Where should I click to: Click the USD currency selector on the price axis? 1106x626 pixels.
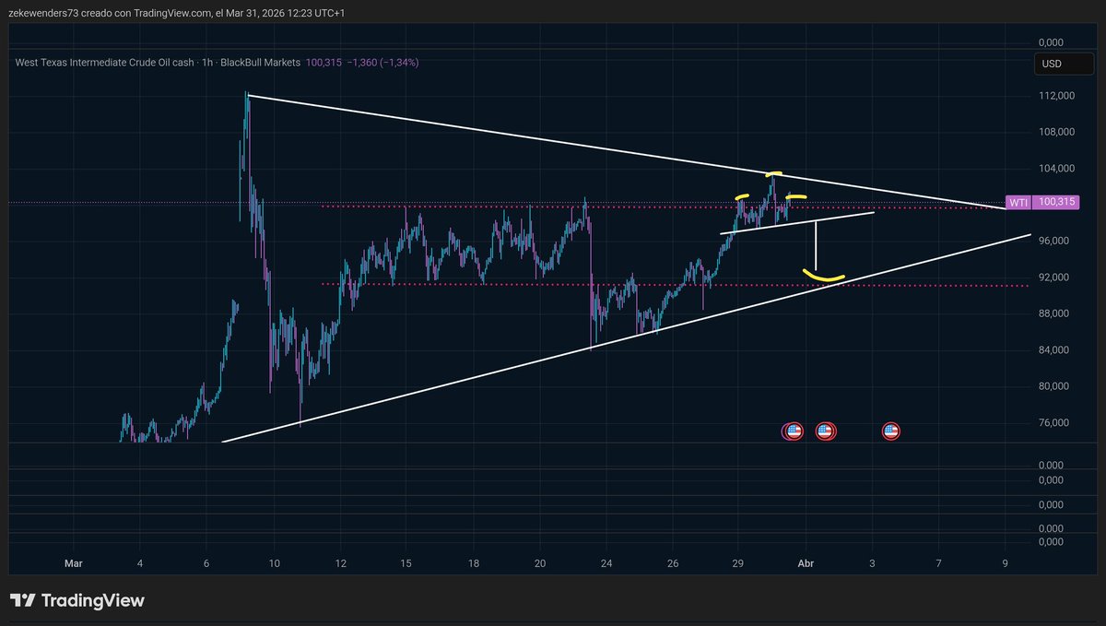[x=1065, y=65]
